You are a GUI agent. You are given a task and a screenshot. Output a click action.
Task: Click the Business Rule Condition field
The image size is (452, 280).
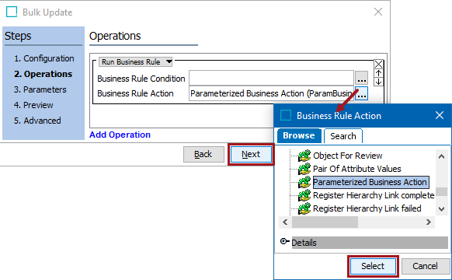[x=271, y=79]
